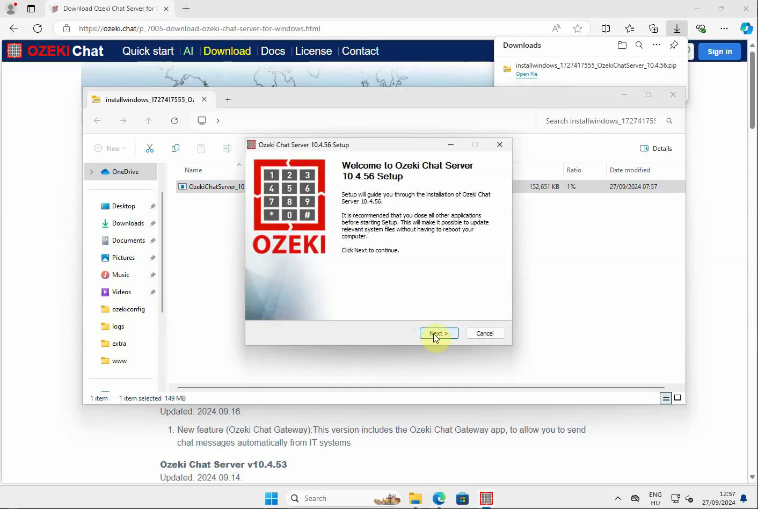Click the taskbar Search box
Image resolution: width=758 pixels, height=509 pixels.
click(345, 498)
